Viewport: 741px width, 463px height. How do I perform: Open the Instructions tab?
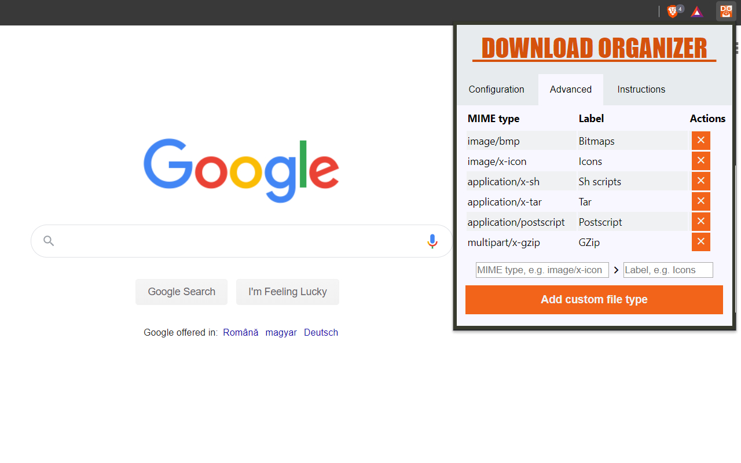[x=641, y=90]
